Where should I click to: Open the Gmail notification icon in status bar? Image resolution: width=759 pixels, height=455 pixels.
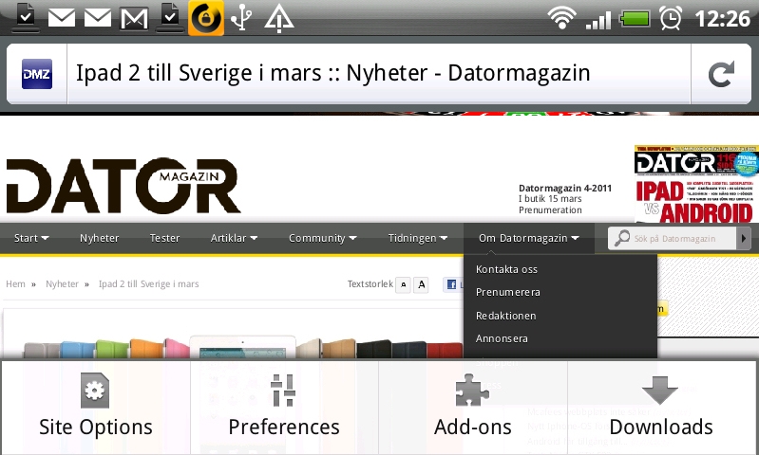[134, 19]
